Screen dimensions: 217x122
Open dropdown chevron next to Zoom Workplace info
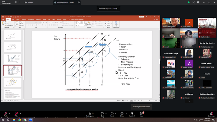tap(20, 2)
